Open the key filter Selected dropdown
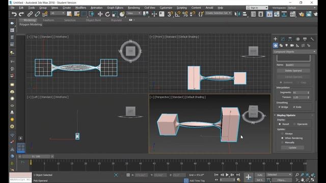Screen dimensions: 326x183 pos(279,175)
